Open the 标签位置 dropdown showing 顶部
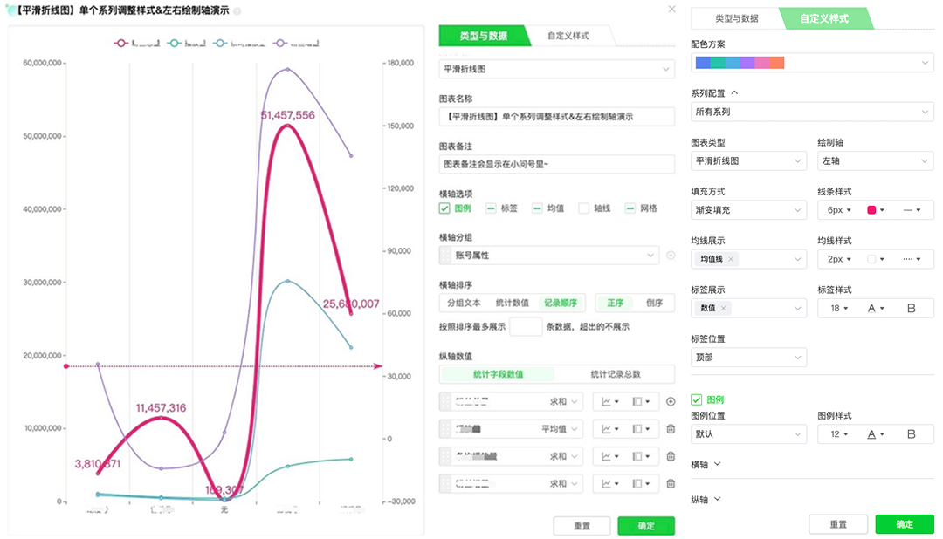The width and height of the screenshot is (943, 539). click(x=749, y=358)
